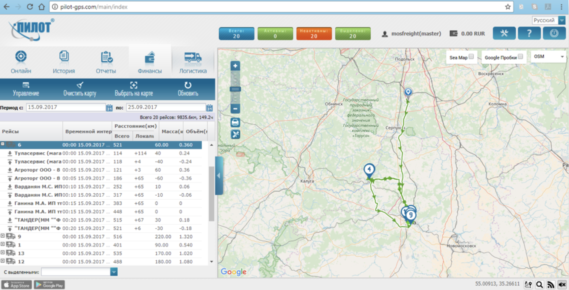Viewport: 569px width, 290px height.
Task: Click the end date input field
Action: click(166, 107)
